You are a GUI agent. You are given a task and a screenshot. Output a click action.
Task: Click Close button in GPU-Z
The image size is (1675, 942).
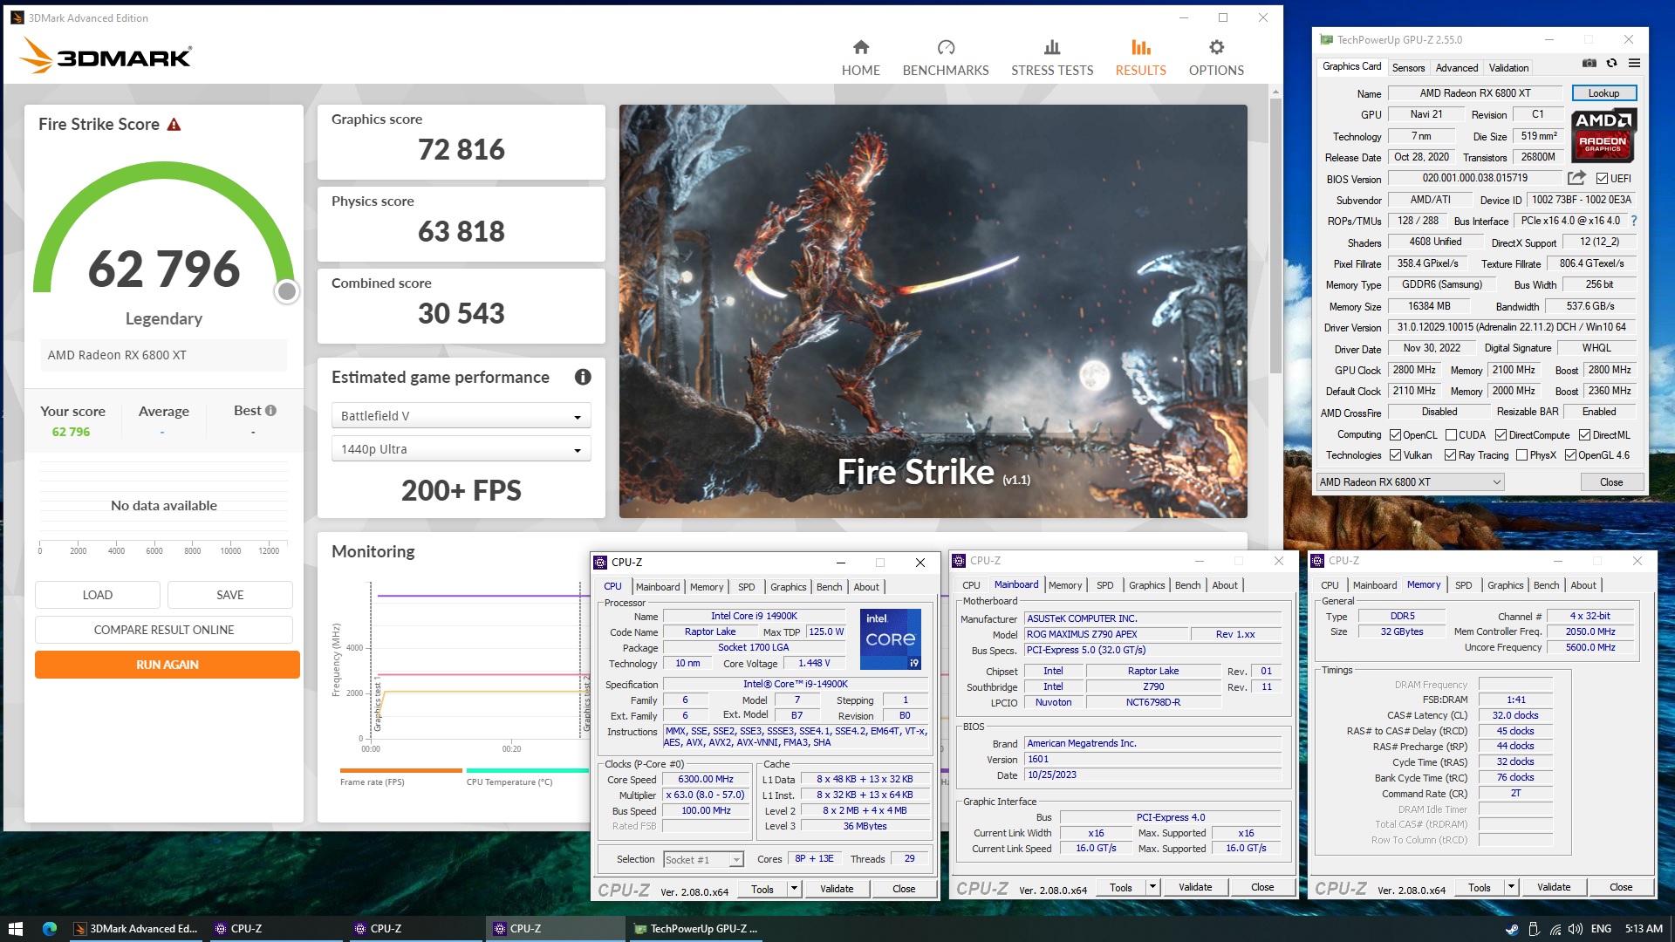point(1611,482)
